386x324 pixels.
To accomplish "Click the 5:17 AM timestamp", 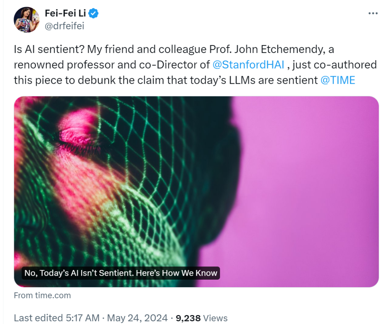I will point(83,318).
